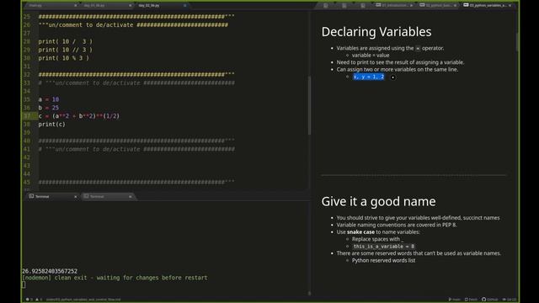Close the leftmost editor file tab
Image resolution: width=539 pixels, height=303 pixels.
click(x=75, y=6)
